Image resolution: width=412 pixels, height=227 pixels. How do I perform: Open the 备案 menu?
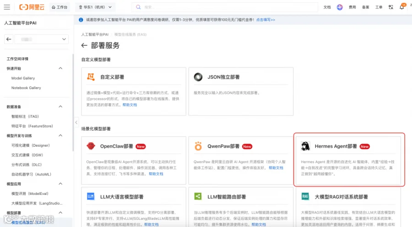pos(365,7)
